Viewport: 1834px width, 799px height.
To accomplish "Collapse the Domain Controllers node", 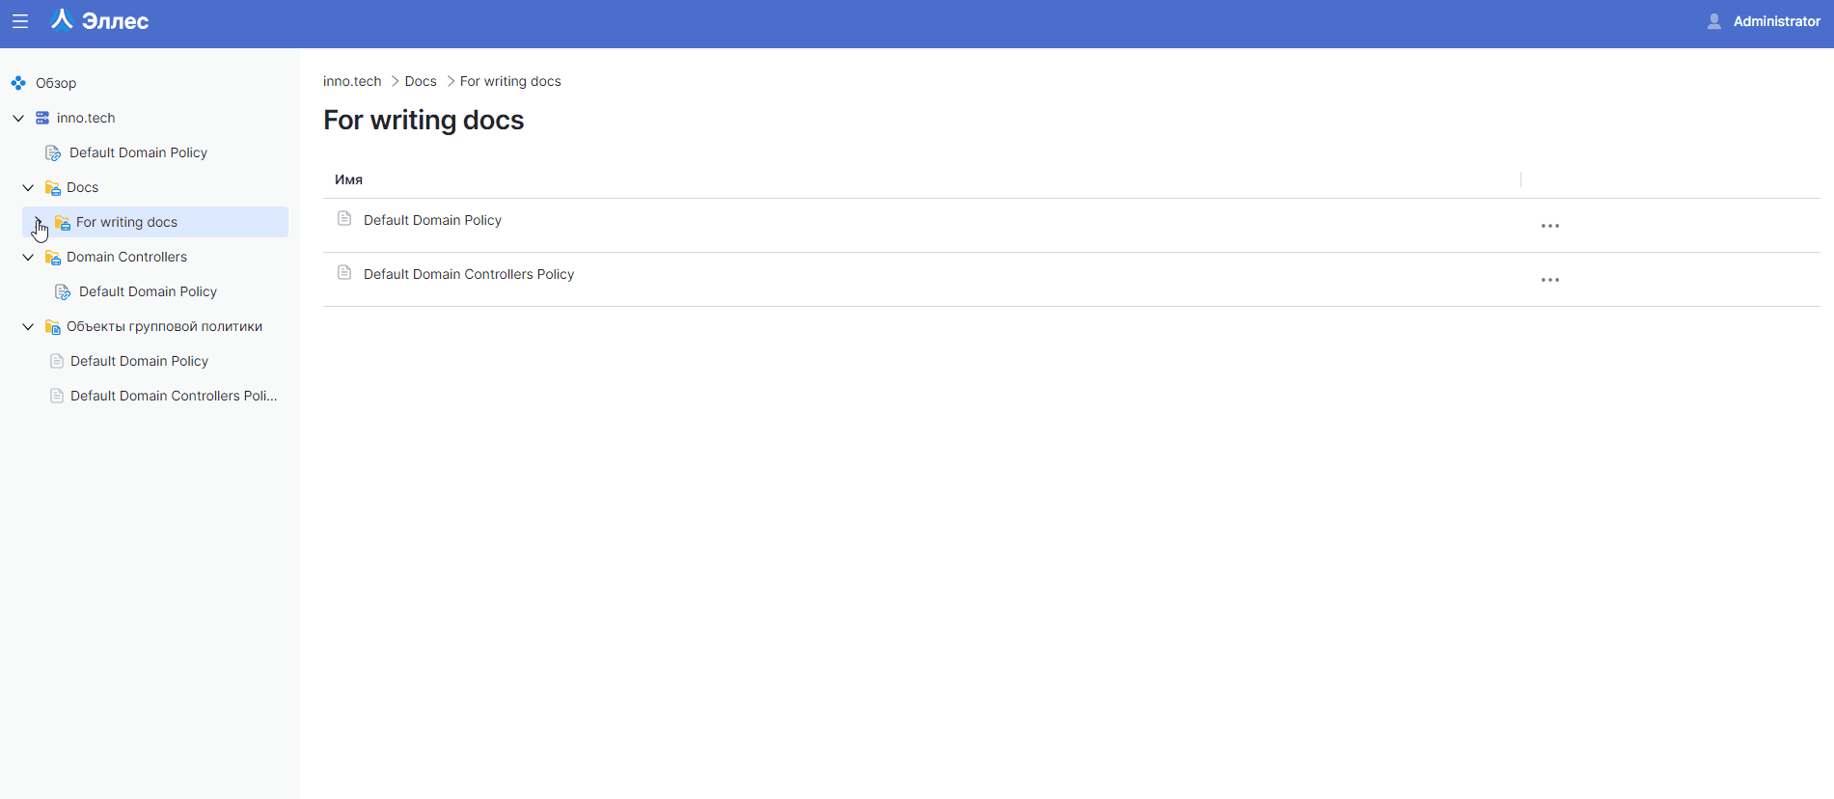I will [28, 257].
